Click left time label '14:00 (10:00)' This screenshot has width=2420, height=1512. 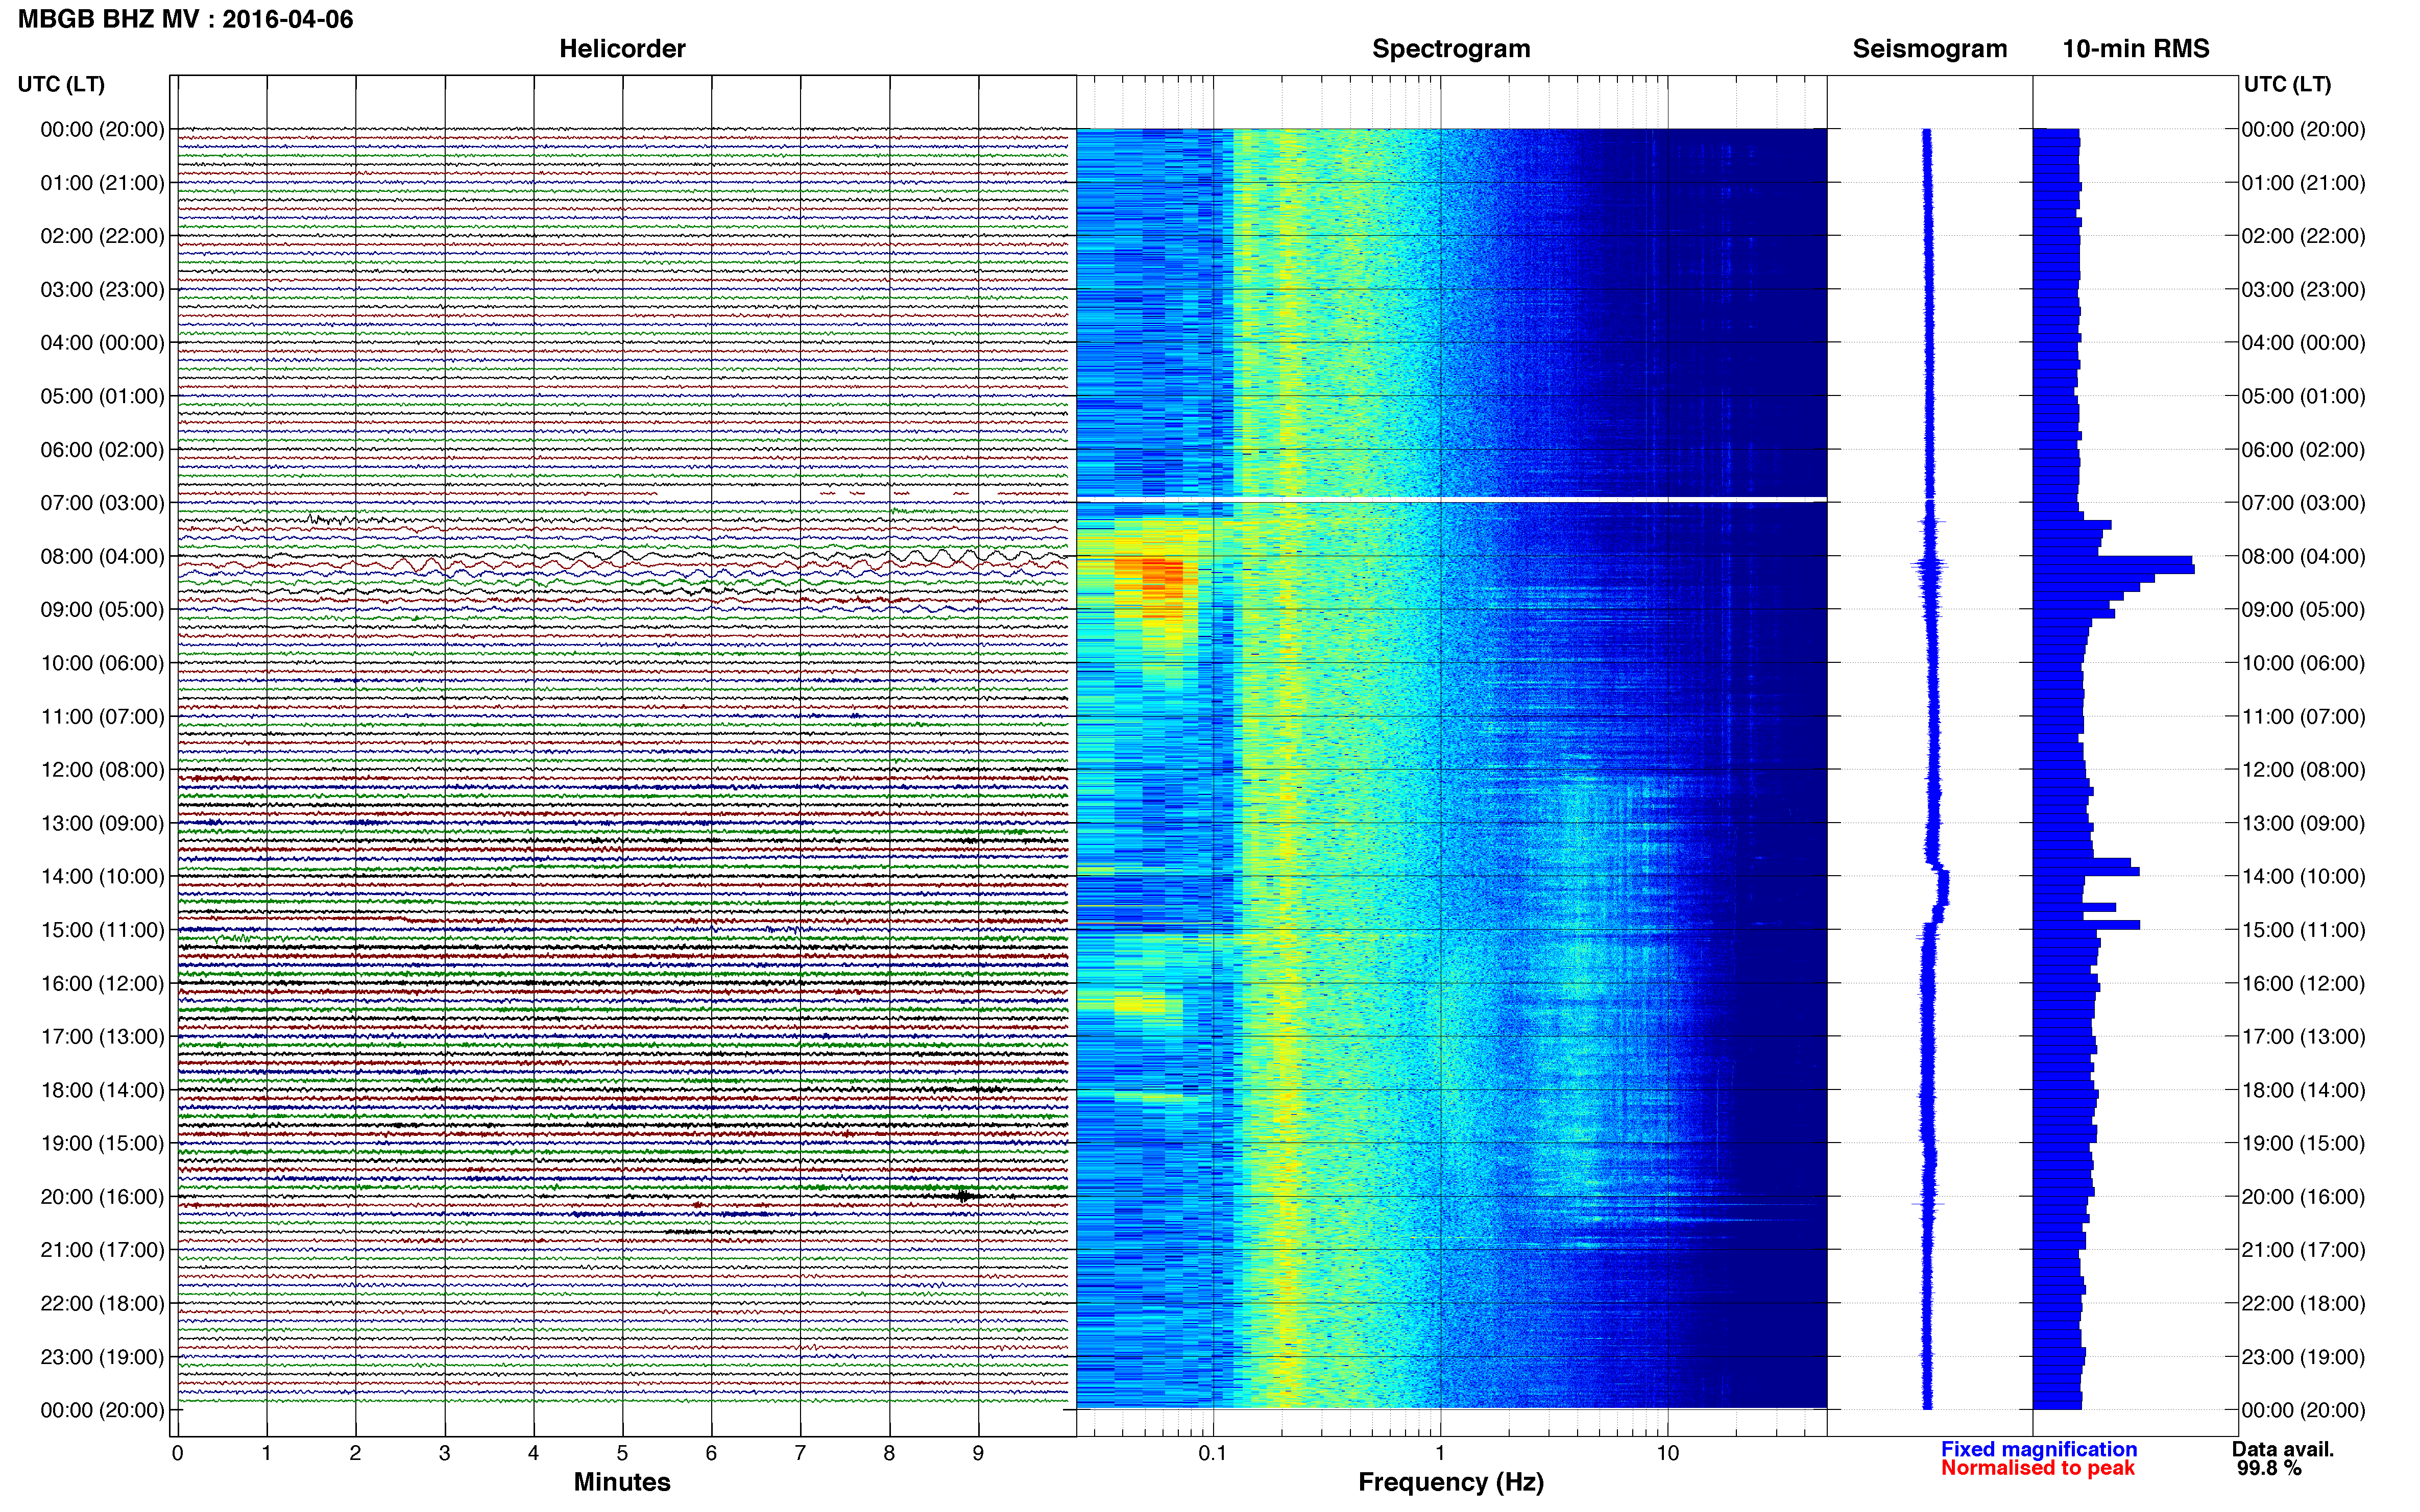tap(102, 876)
